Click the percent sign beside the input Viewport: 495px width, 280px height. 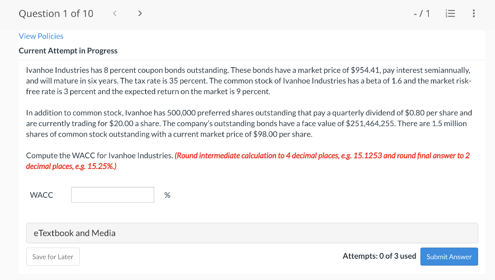(167, 195)
